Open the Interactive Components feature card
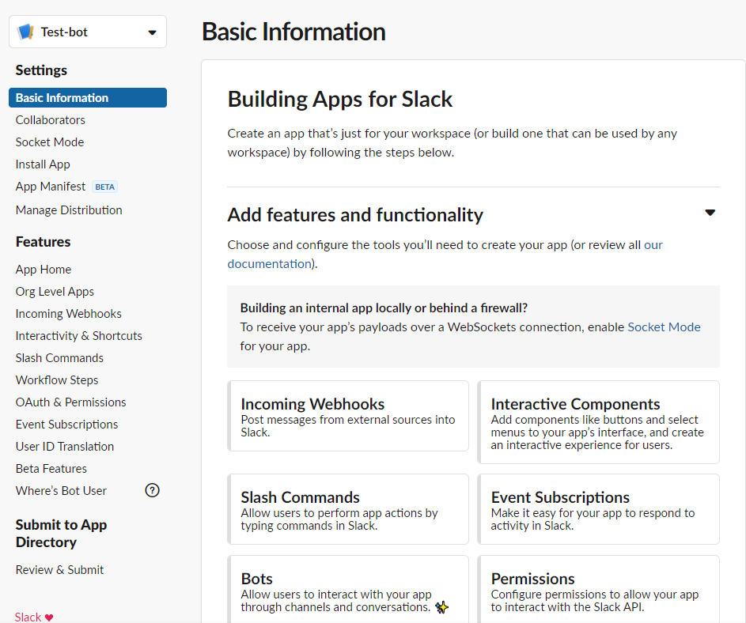 pyautogui.click(x=599, y=422)
